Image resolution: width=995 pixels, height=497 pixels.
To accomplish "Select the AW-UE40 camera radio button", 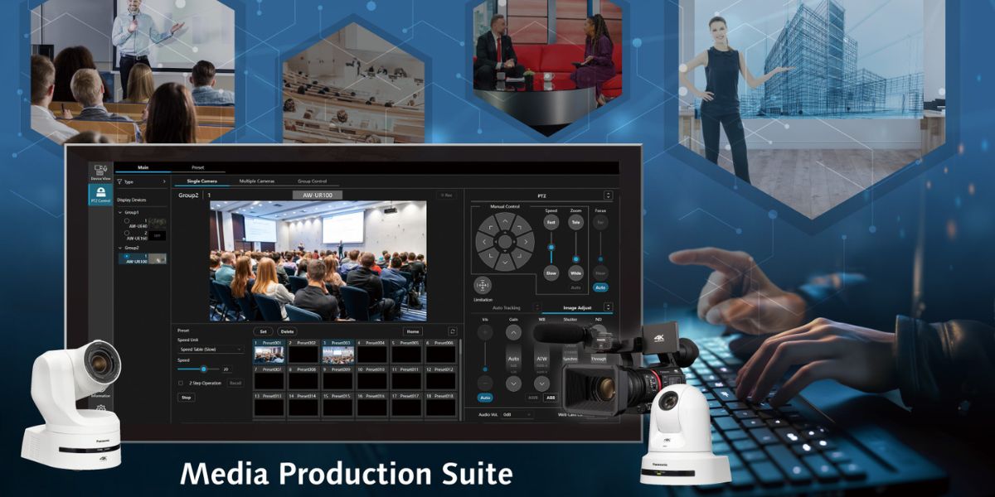I will tap(128, 220).
